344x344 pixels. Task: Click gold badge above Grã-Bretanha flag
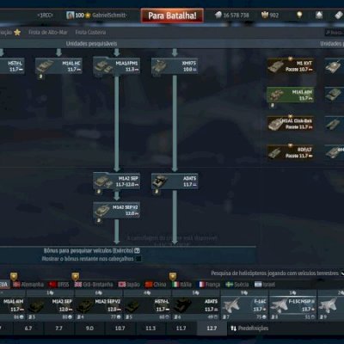pos(76,277)
